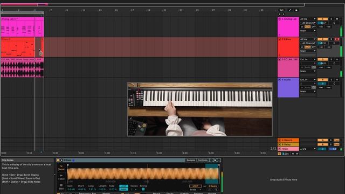Open the Main 1/2 output dropdown

308,149
